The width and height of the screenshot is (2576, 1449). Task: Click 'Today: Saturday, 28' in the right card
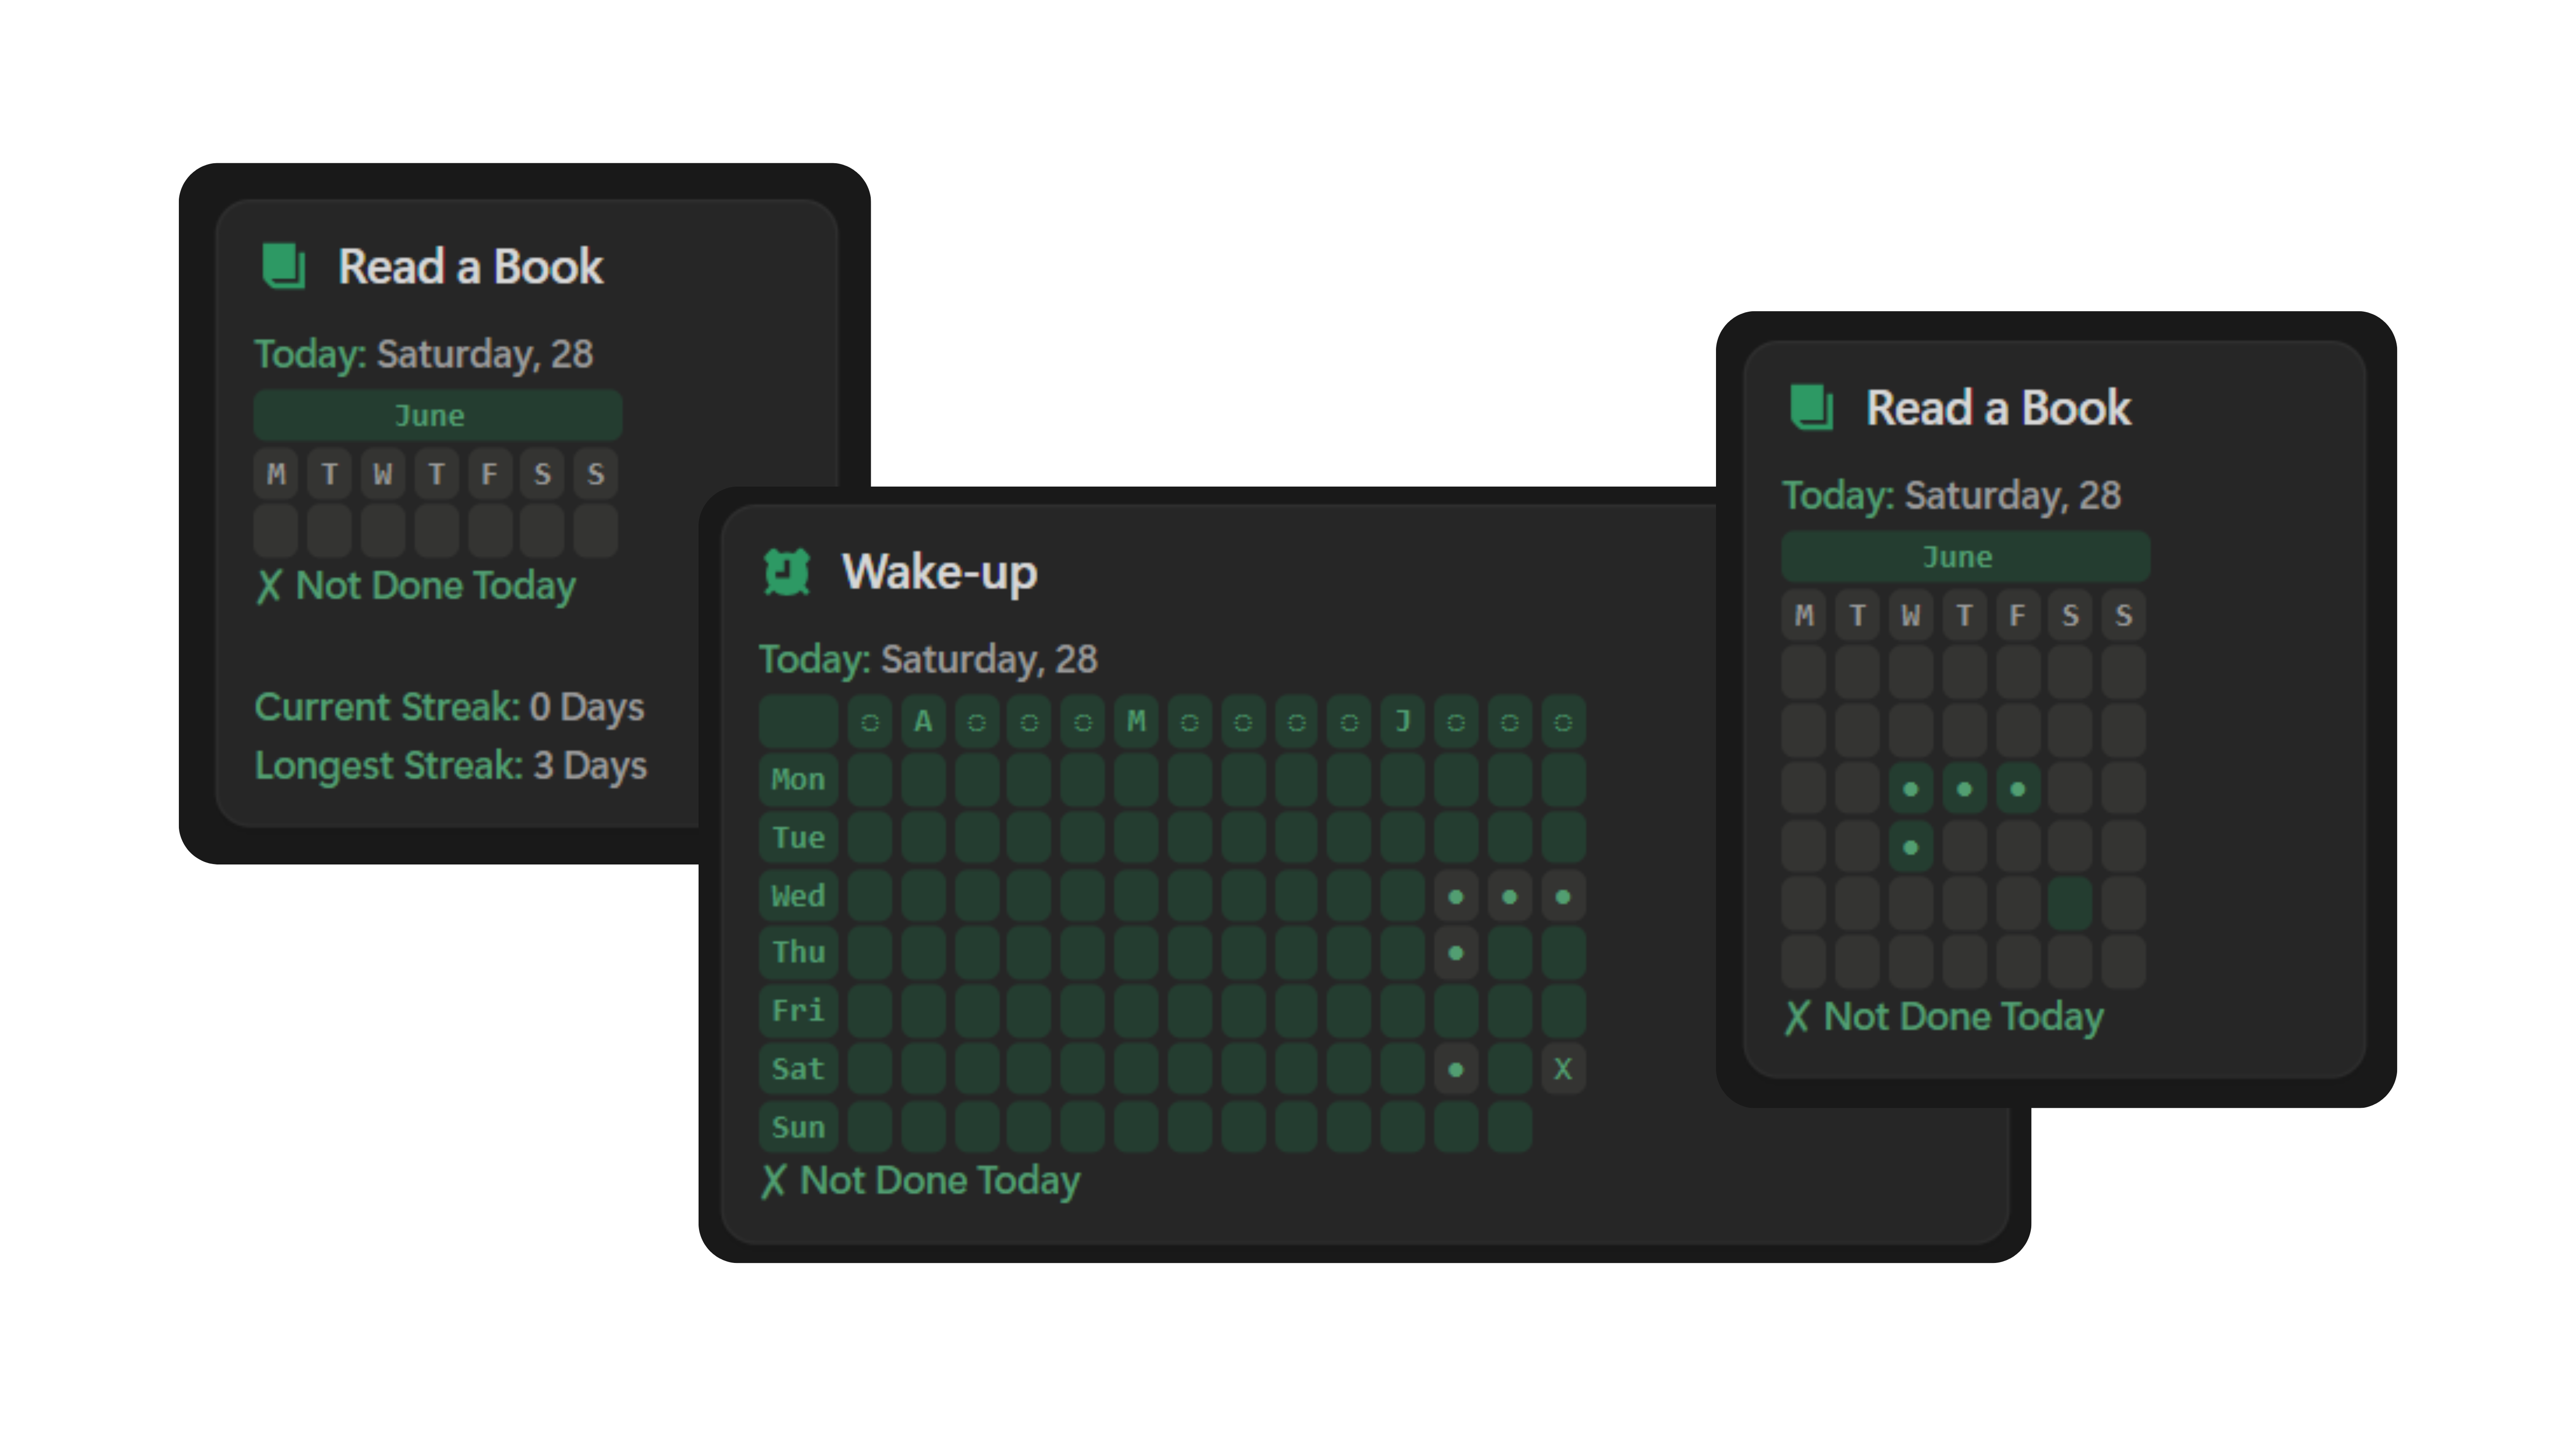[1952, 495]
